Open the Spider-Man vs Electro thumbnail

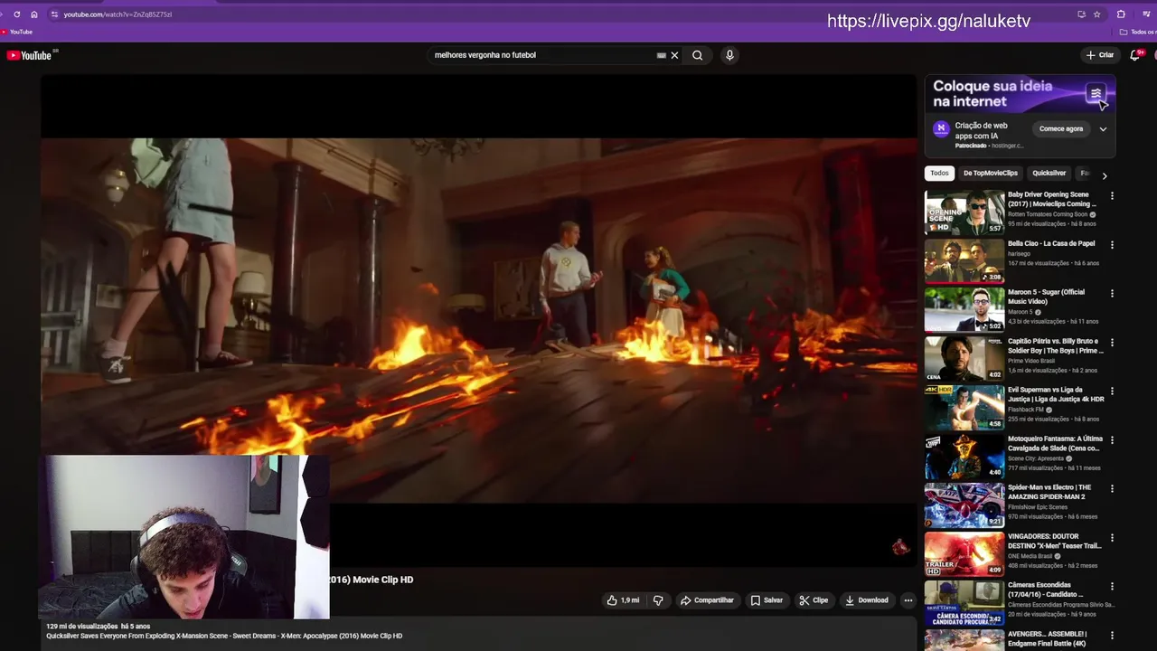(x=964, y=505)
